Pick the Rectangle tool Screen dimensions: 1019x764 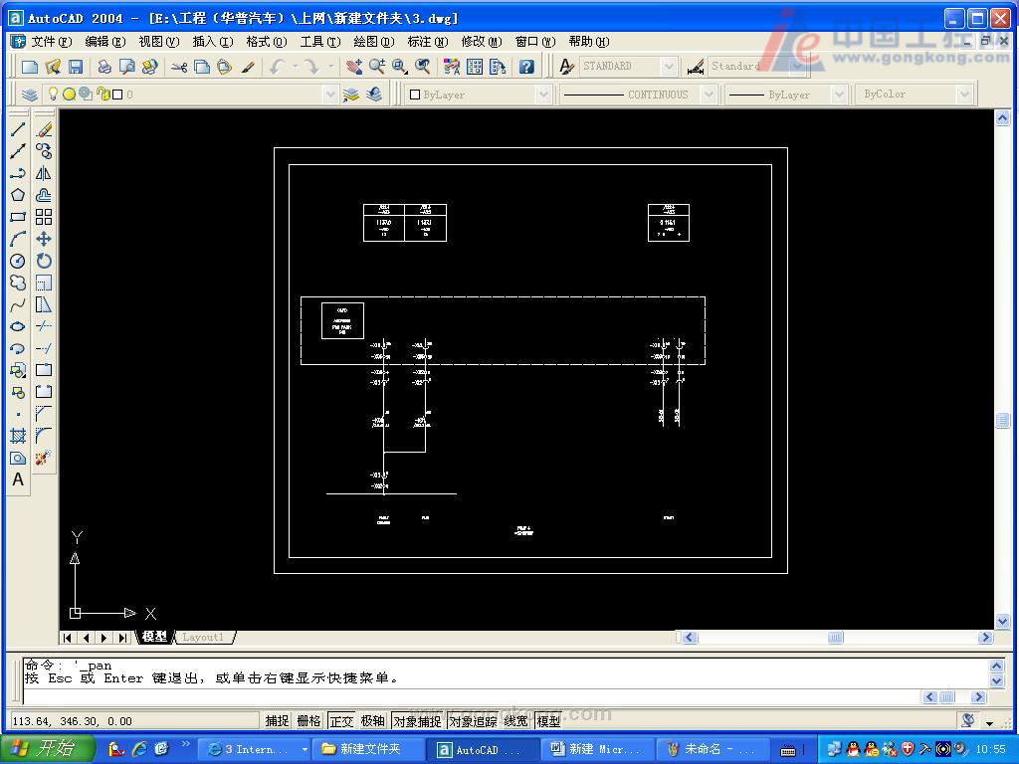pos(18,217)
